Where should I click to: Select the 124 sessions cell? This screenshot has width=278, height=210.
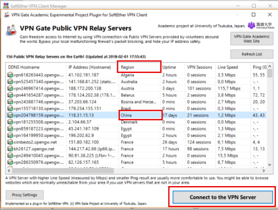click(199, 142)
